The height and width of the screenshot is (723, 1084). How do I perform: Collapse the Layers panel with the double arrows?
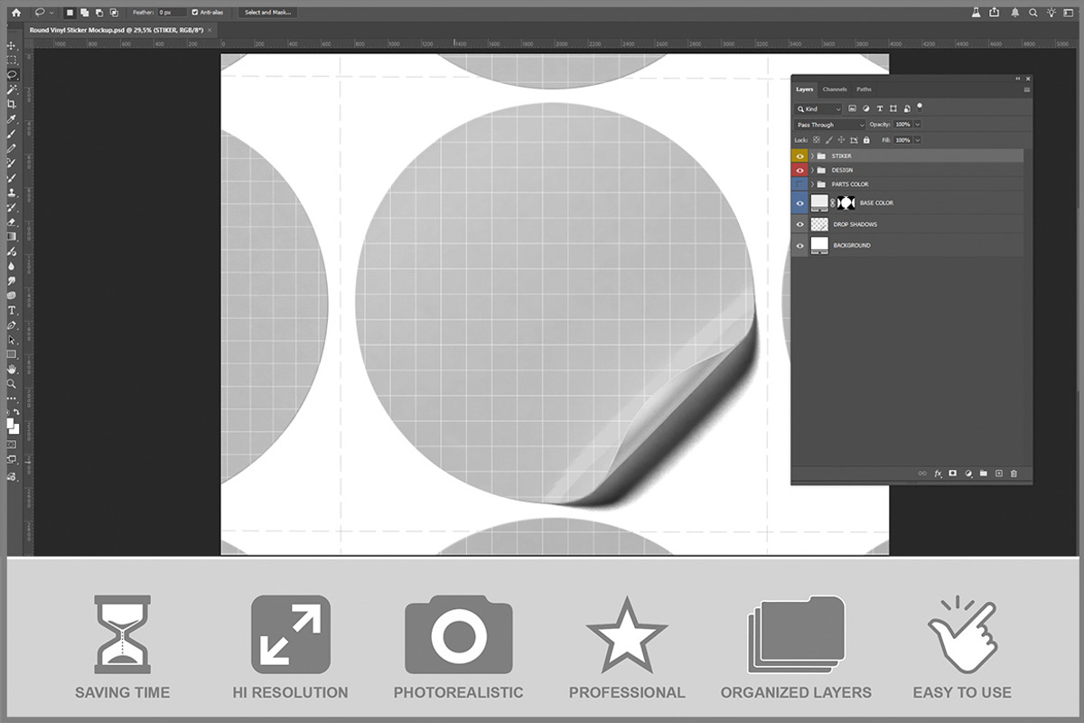click(1018, 80)
